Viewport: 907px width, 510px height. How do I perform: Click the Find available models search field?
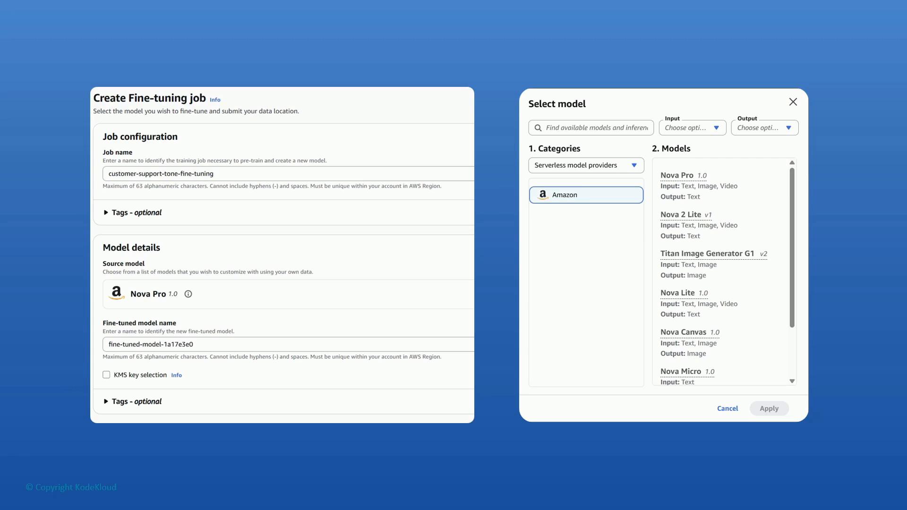[591, 128]
